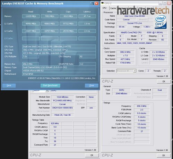Click the Command Rate 2T field in Memory window

coord(142,132)
